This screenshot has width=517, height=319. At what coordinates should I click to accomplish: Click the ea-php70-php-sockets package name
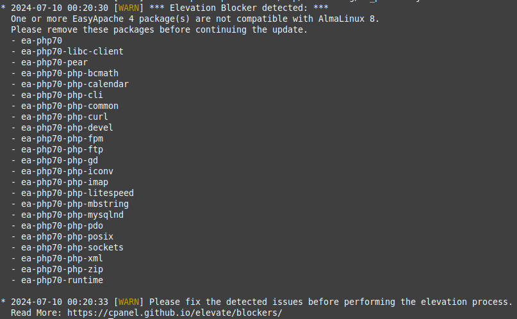point(72,247)
